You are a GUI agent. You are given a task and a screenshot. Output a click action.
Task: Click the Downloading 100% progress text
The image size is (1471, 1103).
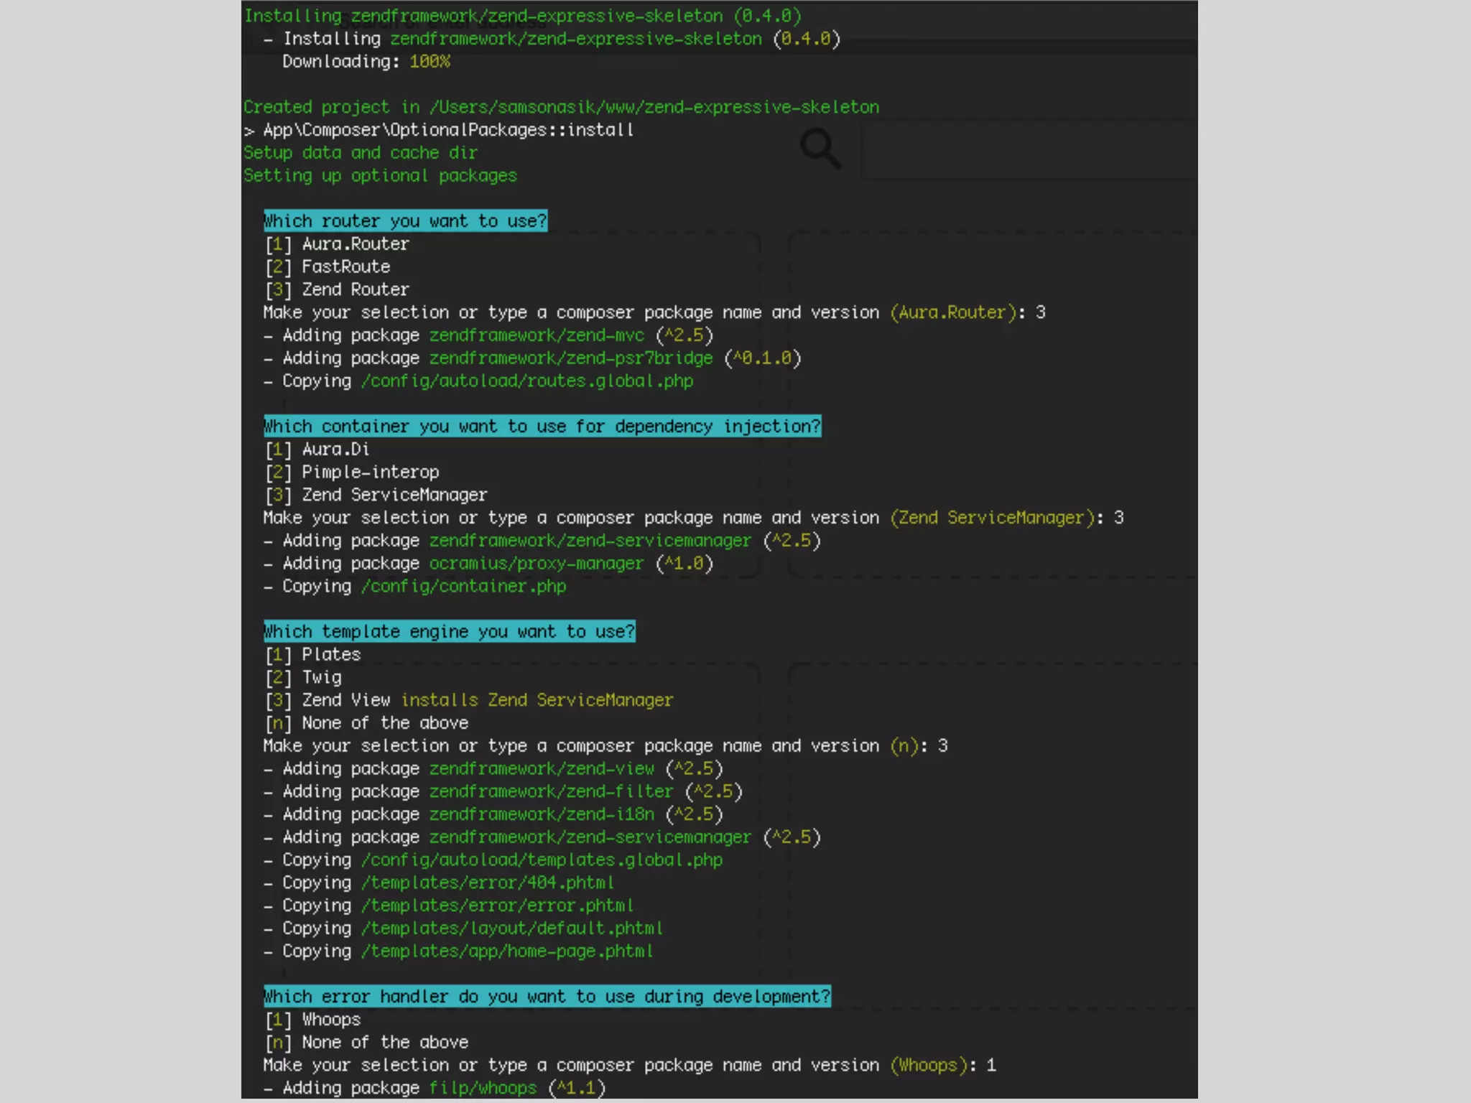pos(366,62)
